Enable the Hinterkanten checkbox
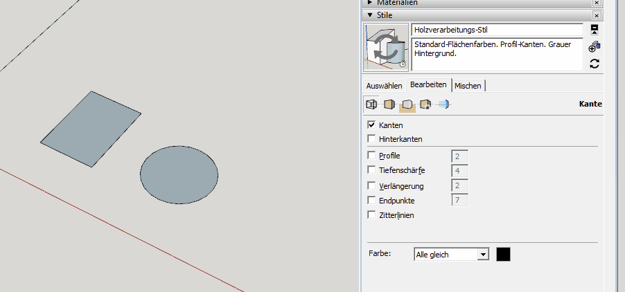 [371, 139]
